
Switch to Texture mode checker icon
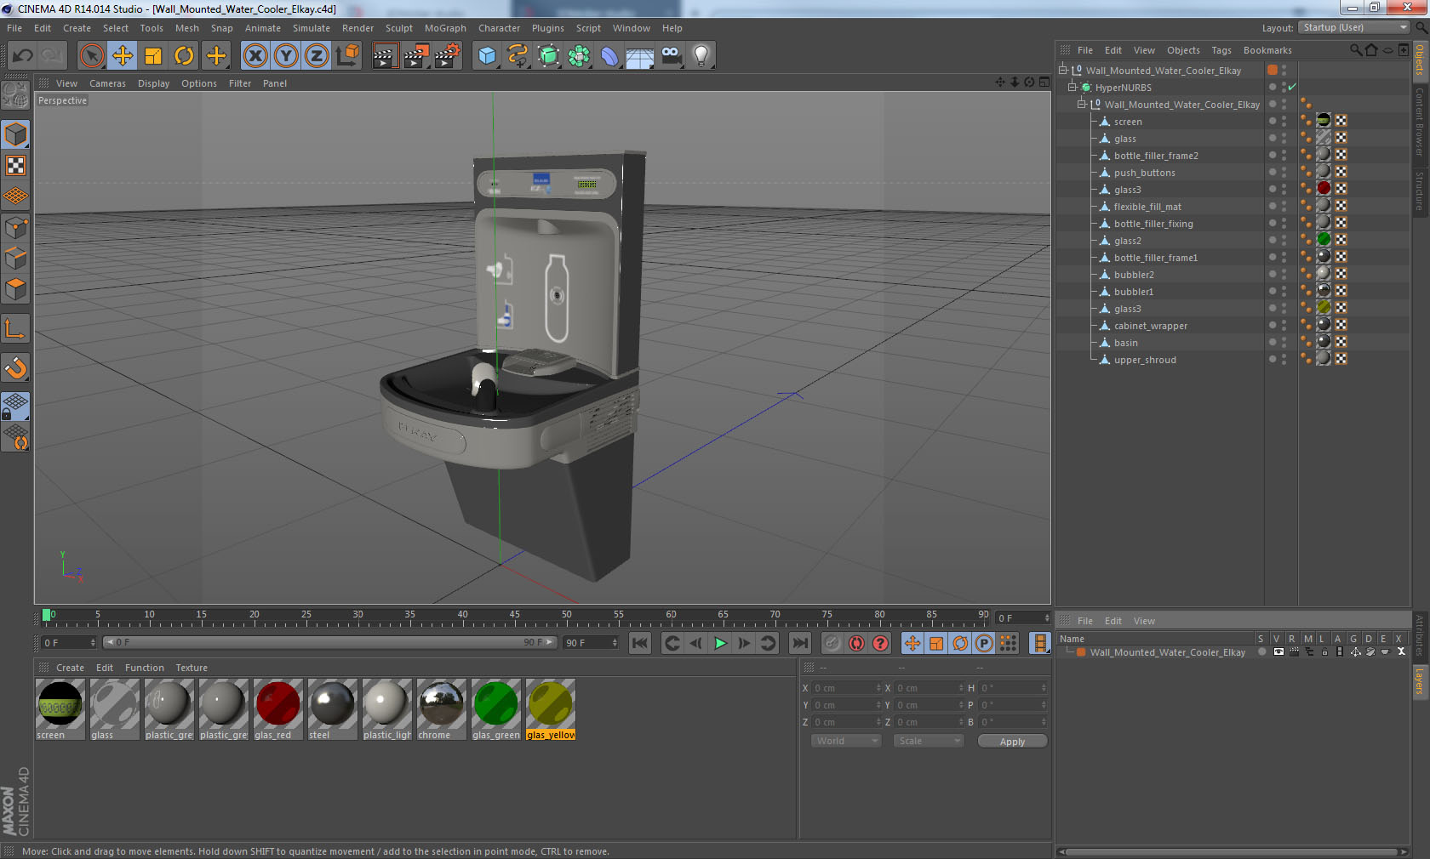point(15,165)
